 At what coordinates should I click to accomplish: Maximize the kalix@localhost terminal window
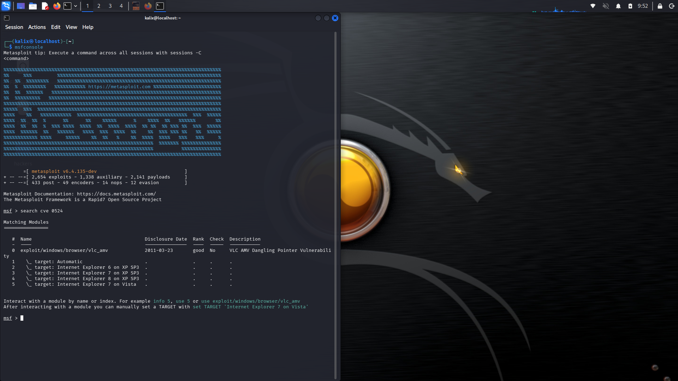[327, 18]
